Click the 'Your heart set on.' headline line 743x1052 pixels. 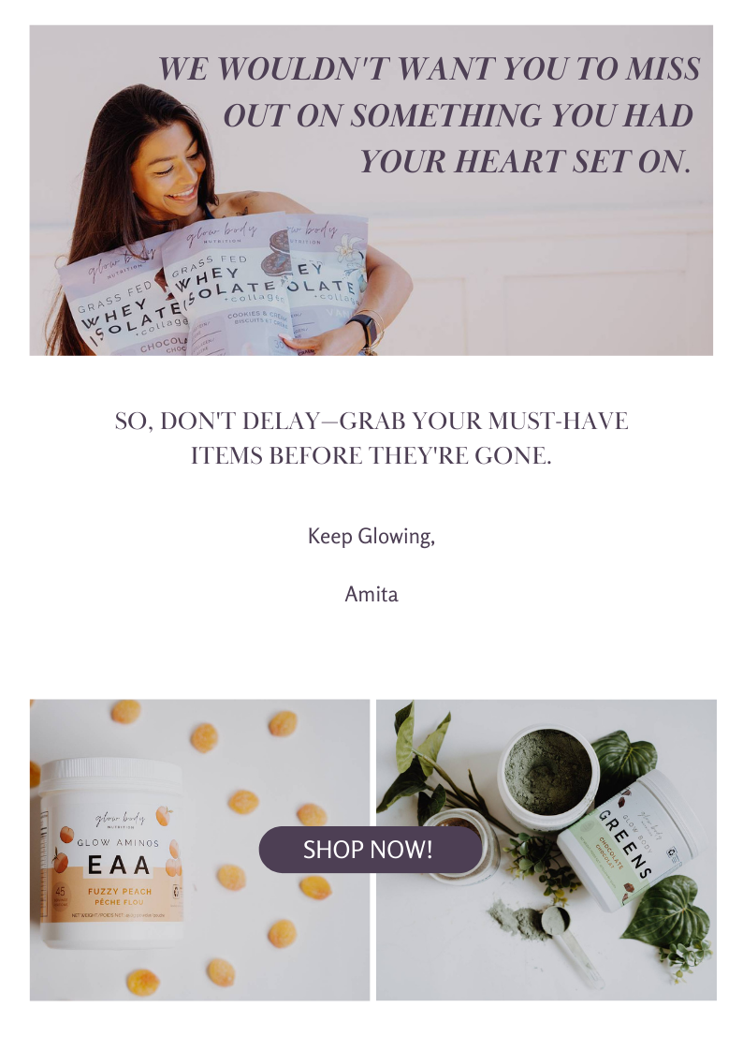[526, 162]
